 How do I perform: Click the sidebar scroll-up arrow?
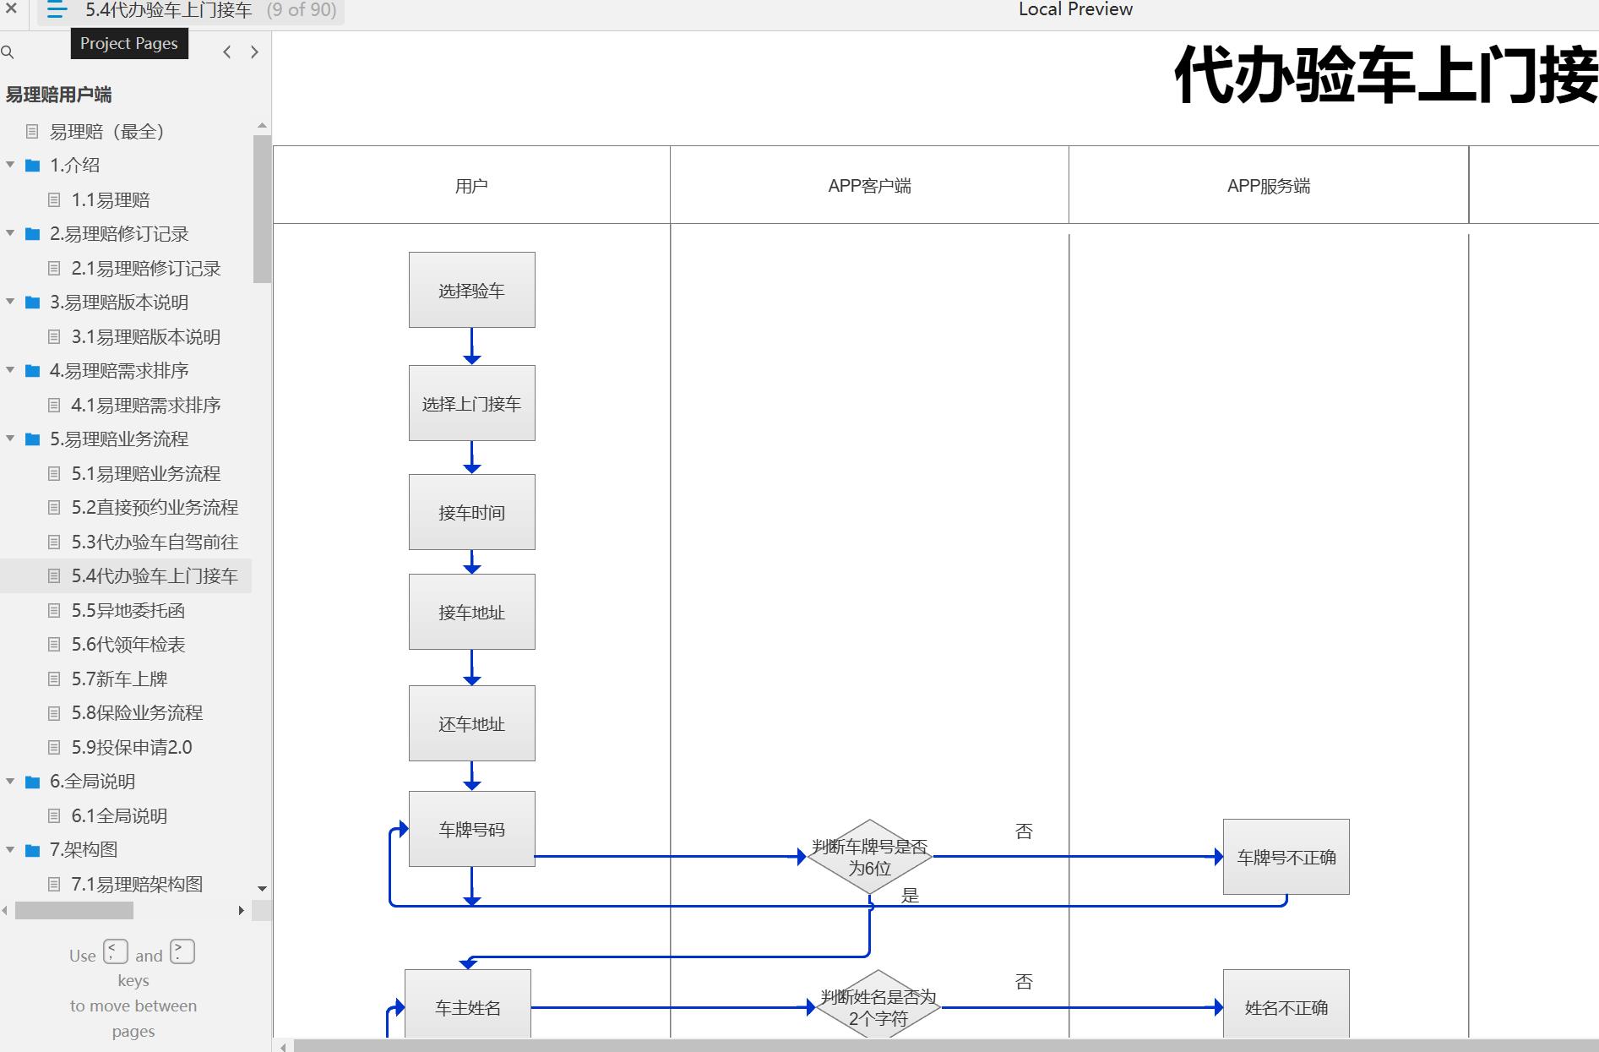coord(262,126)
